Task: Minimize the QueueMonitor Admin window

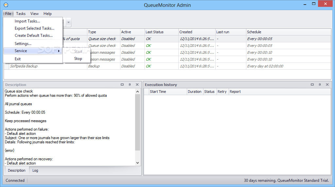Action: (305, 4)
